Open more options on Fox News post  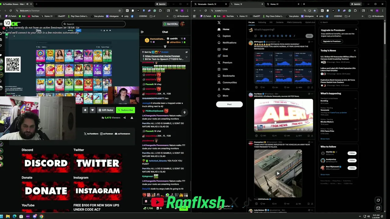(312, 94)
